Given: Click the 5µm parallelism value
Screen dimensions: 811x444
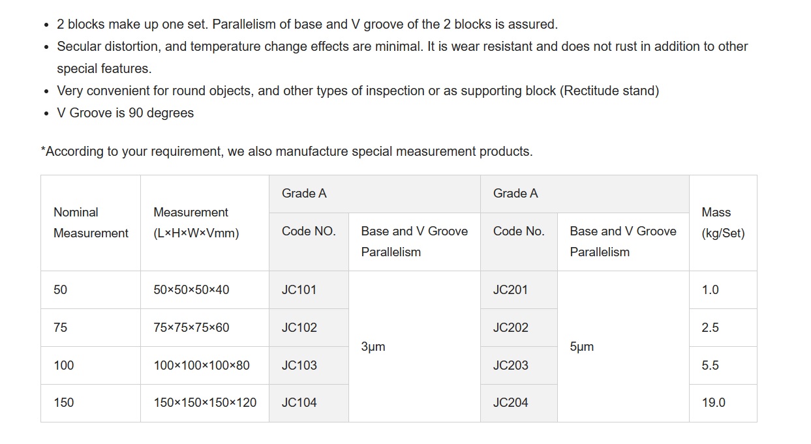Looking at the screenshot, I should point(582,347).
